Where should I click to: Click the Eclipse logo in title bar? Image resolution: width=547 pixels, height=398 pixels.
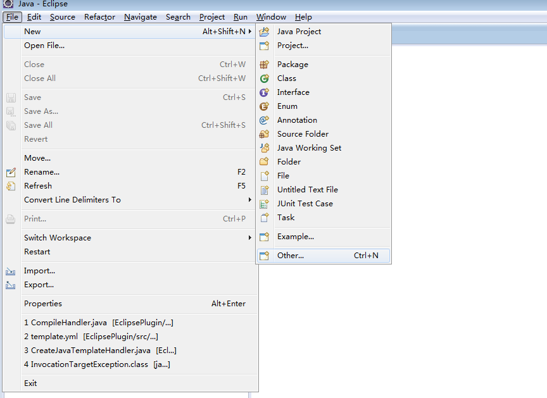point(8,4)
